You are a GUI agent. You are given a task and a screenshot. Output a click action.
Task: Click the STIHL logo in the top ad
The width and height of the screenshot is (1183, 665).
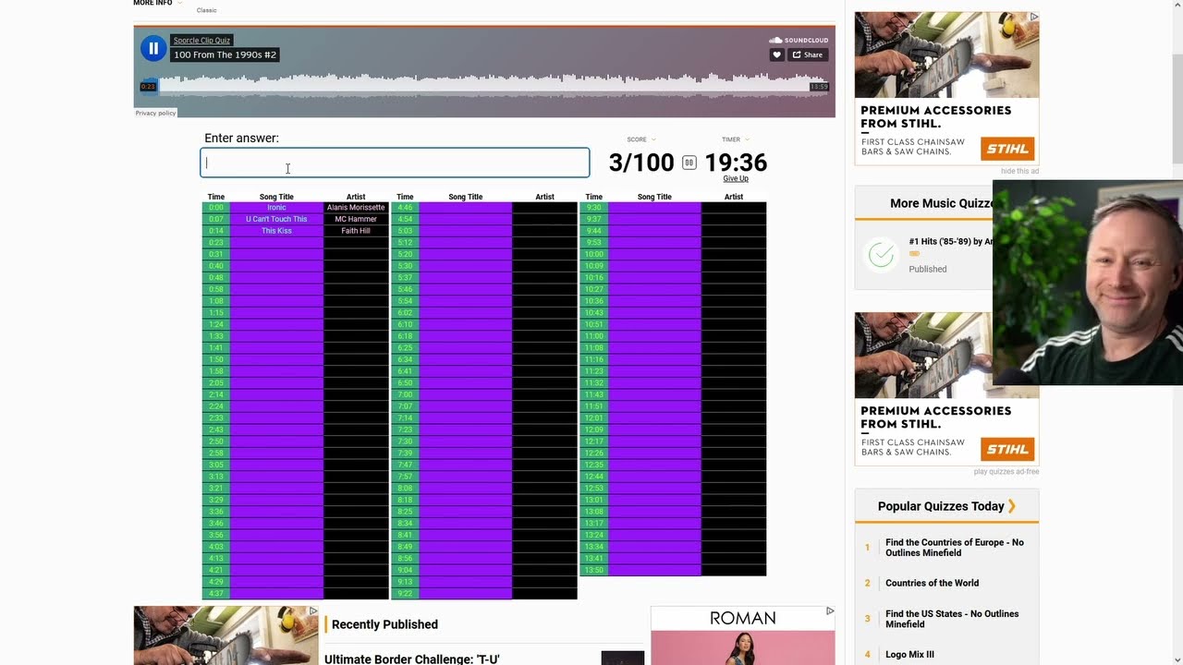(1007, 149)
